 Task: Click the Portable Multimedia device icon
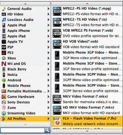4,91
